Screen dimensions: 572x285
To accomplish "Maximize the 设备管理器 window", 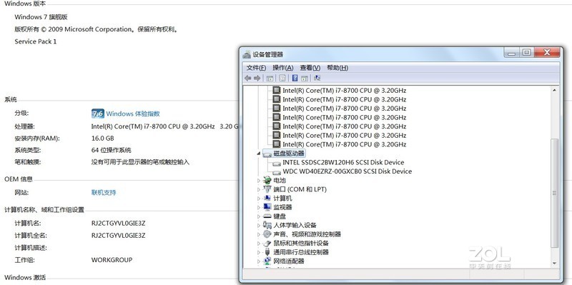I will coord(526,53).
